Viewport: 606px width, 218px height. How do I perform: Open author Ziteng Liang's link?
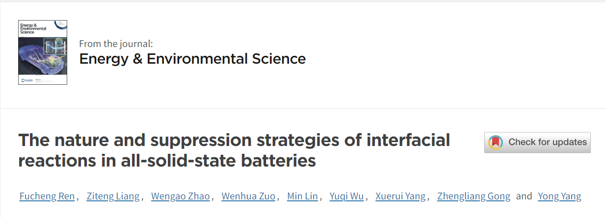tap(113, 196)
